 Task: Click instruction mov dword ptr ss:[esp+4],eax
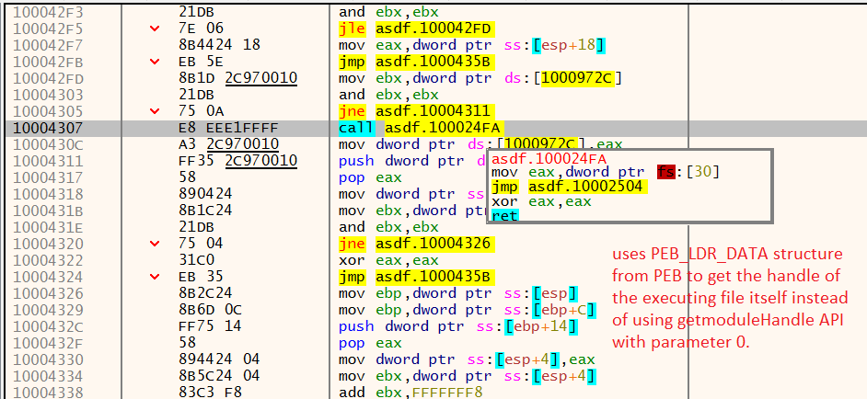click(467, 359)
